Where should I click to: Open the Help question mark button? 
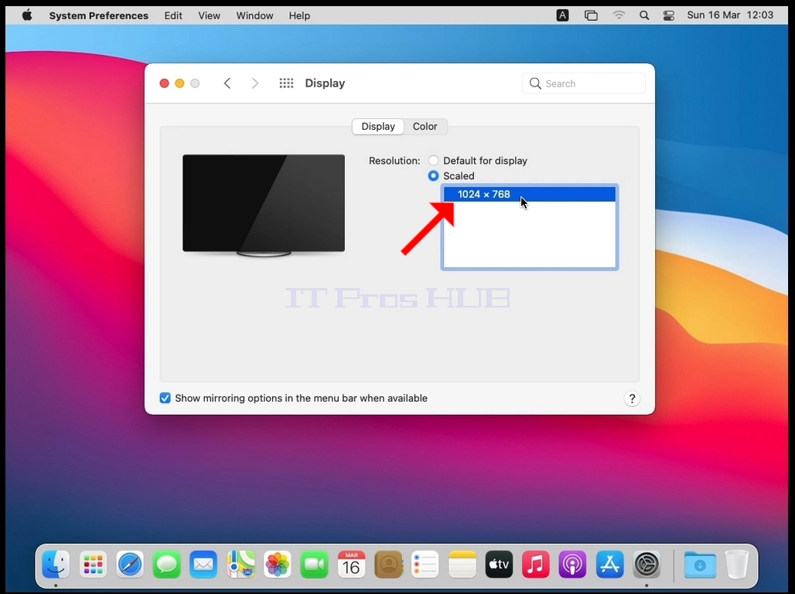point(632,399)
